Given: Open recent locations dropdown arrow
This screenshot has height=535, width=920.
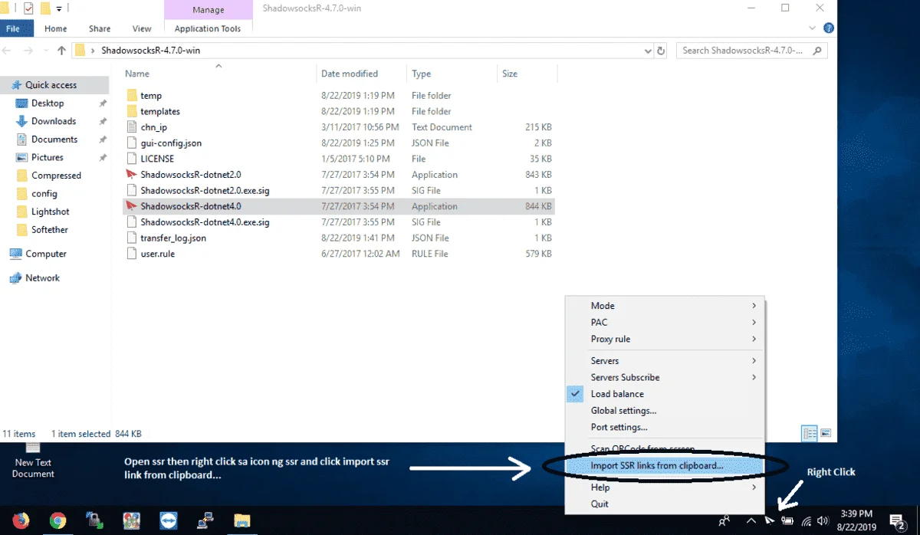Looking at the screenshot, I should pyautogui.click(x=45, y=51).
